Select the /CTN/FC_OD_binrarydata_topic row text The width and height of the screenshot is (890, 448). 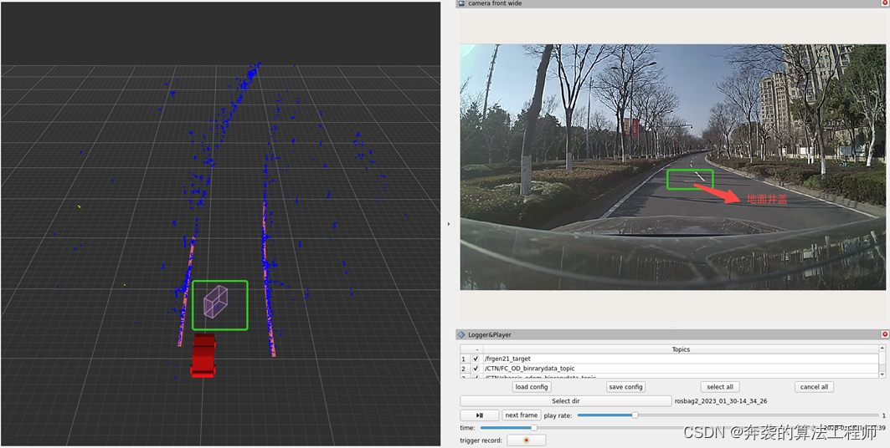[530, 368]
